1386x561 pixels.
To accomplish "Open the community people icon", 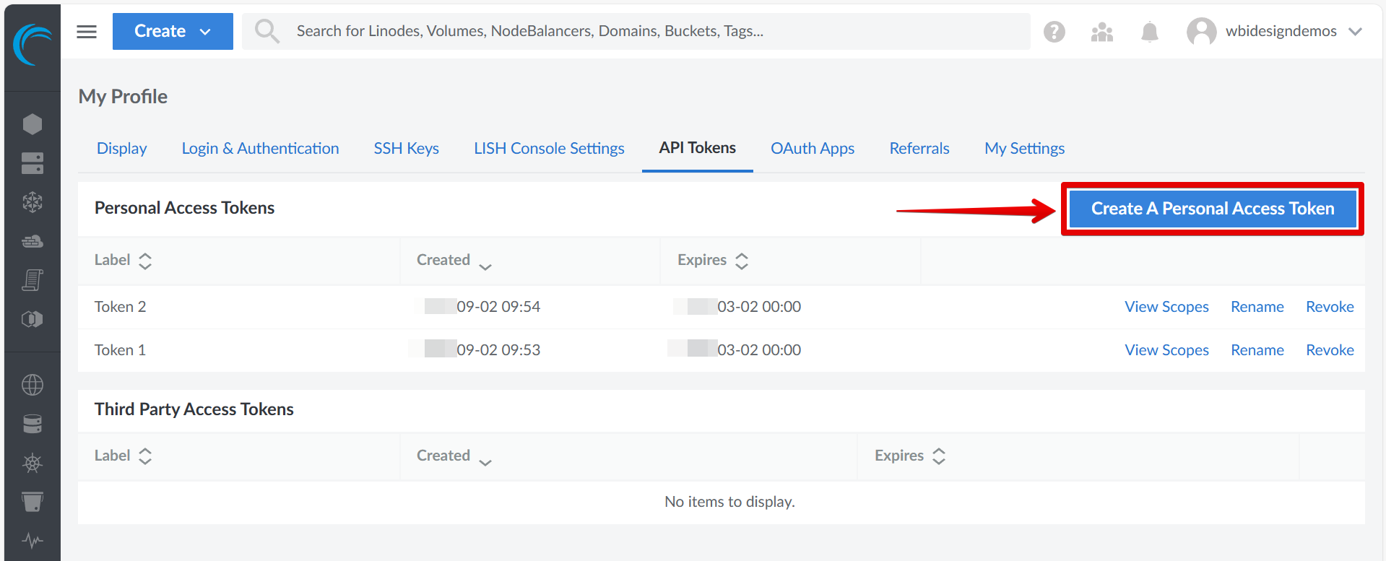I will coord(1102,32).
